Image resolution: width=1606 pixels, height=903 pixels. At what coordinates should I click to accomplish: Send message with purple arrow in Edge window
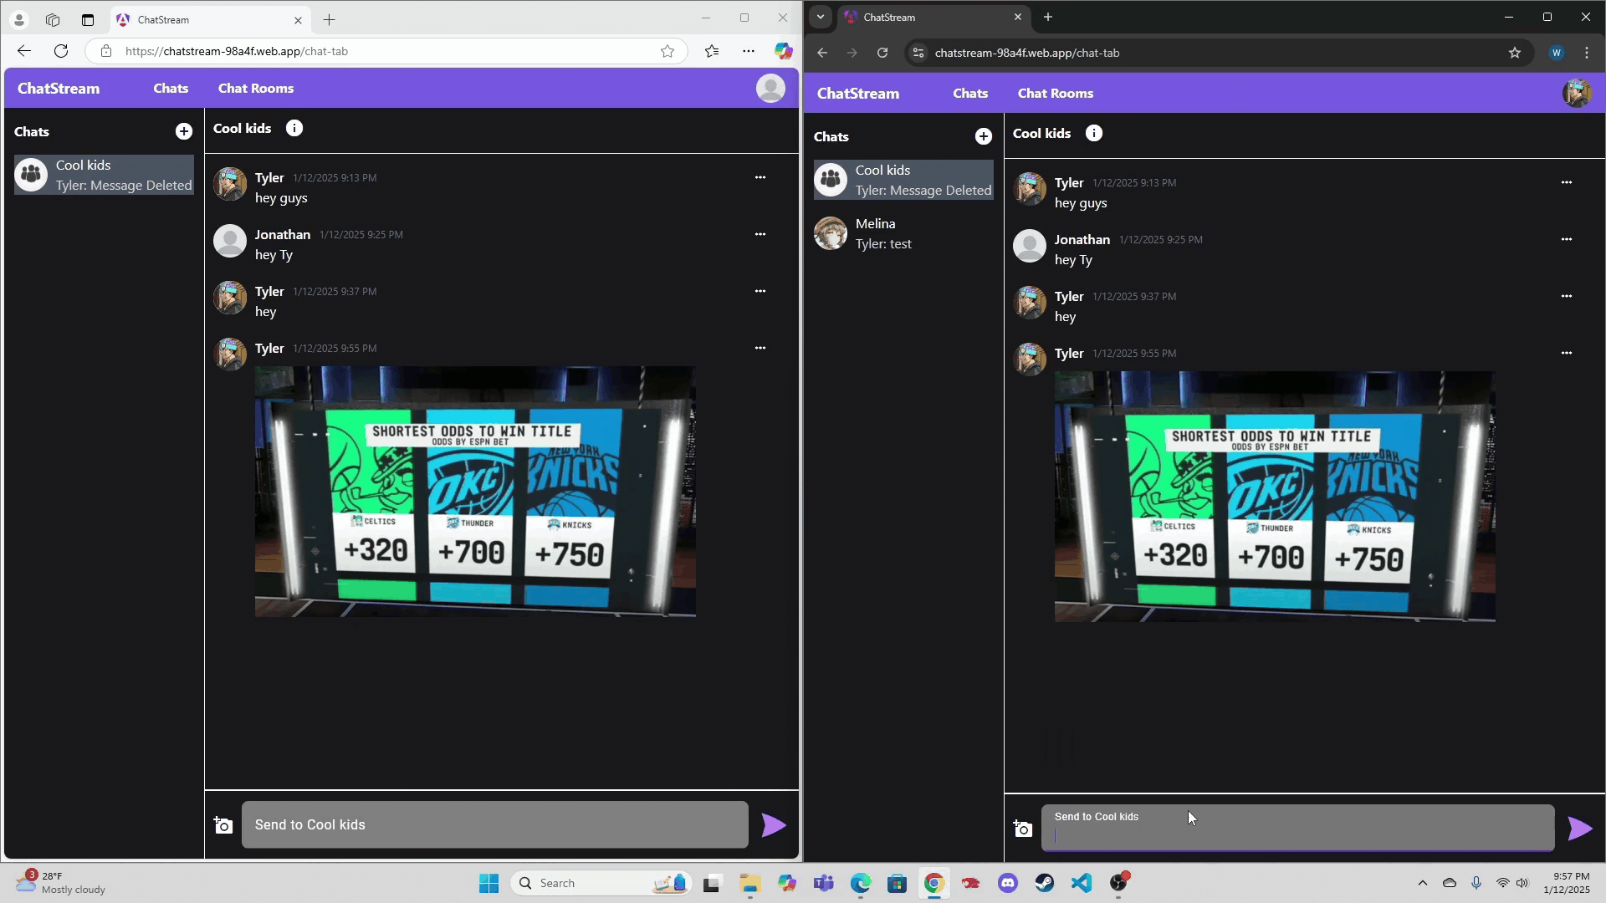(774, 825)
